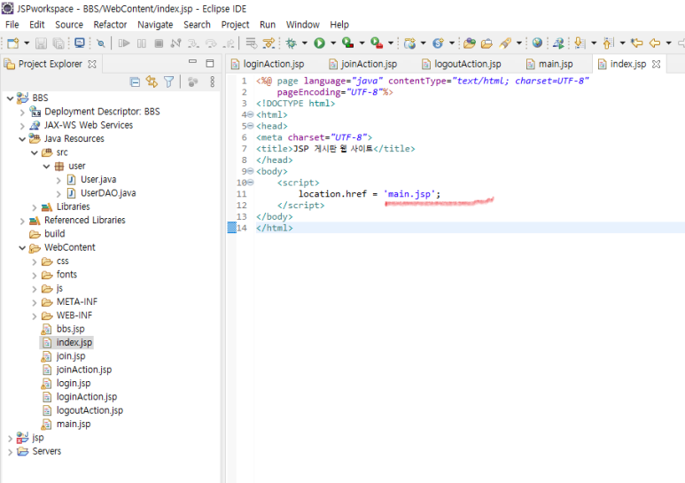Open the Window menu
This screenshot has height=483, width=685.
303,25
